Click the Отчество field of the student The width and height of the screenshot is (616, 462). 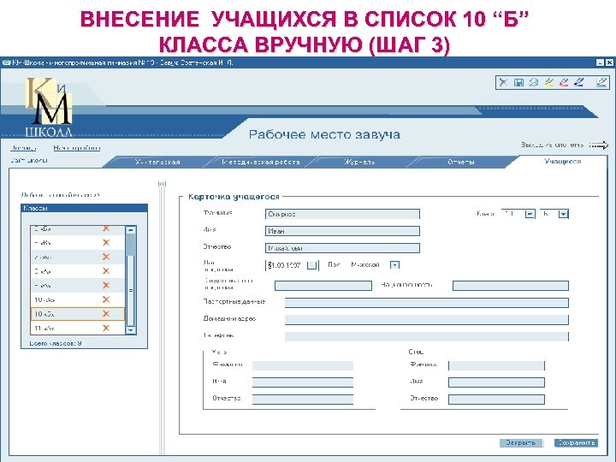pyautogui.click(x=342, y=248)
